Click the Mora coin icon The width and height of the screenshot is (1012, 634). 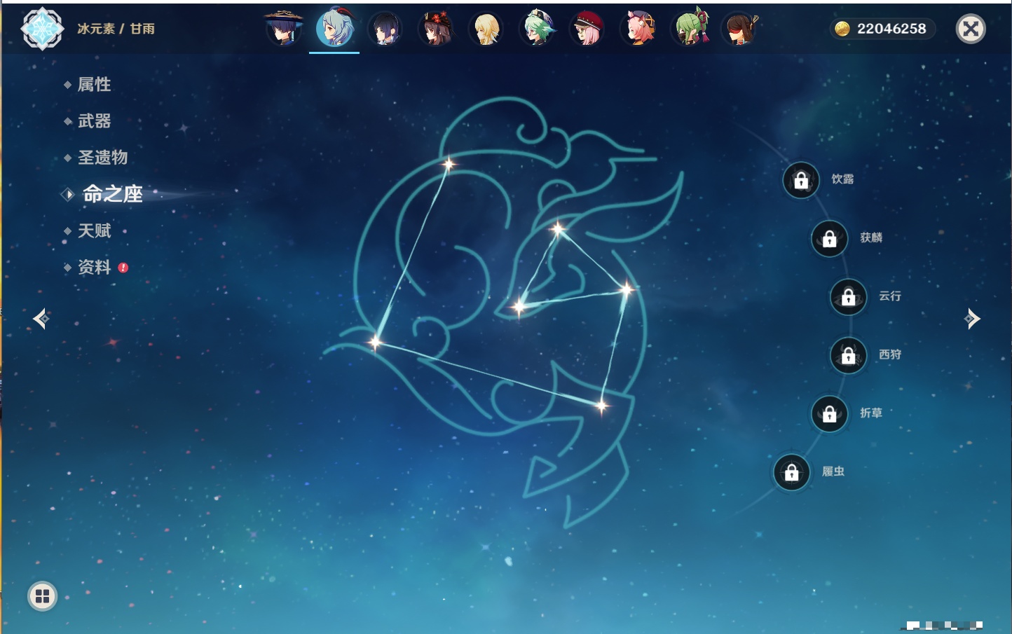[842, 29]
